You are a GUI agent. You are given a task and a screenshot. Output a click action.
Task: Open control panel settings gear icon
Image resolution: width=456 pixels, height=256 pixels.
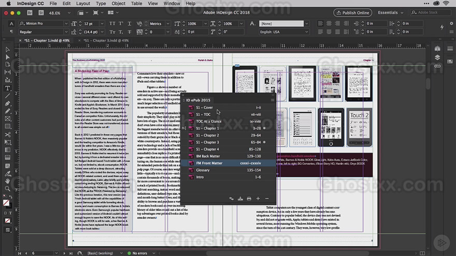tap(451, 23)
